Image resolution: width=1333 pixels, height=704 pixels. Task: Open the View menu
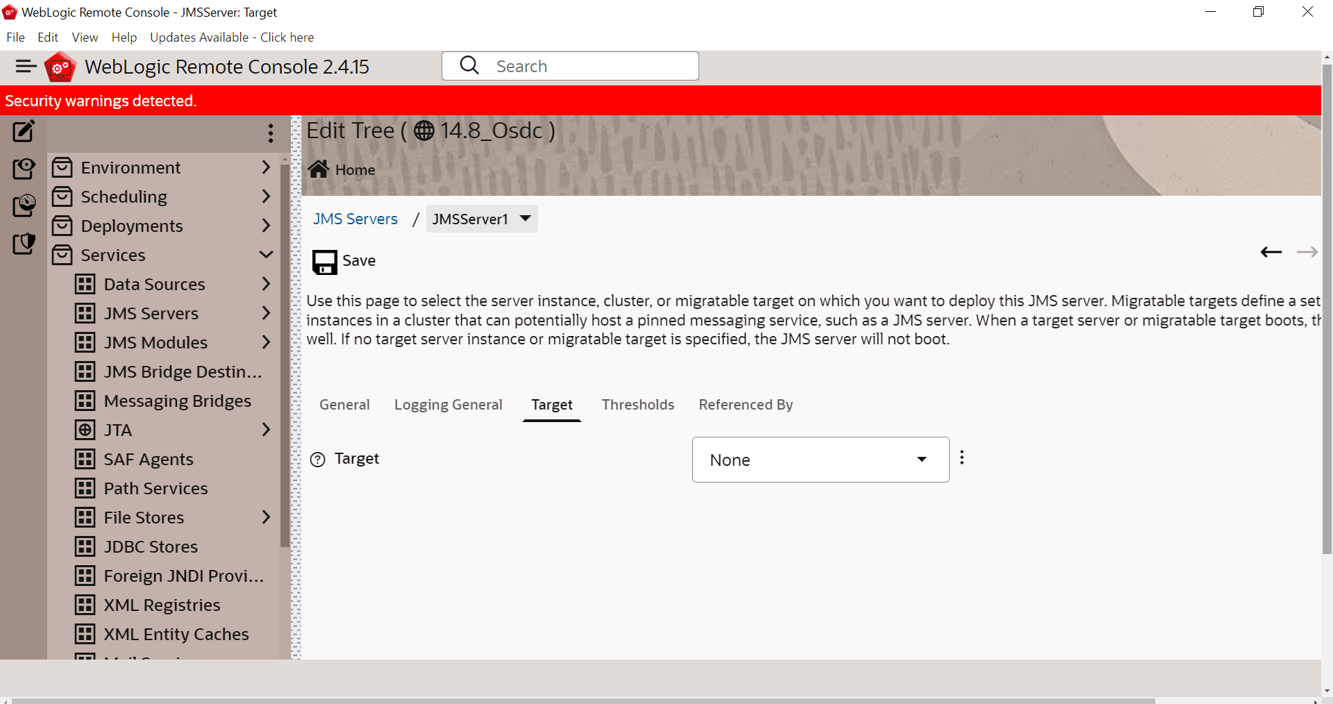point(85,37)
